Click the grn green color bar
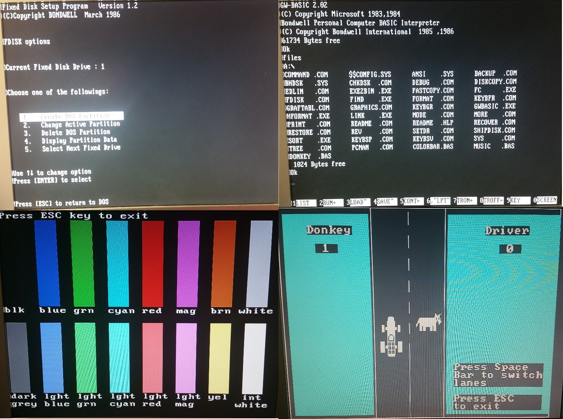The image size is (563, 419). [x=82, y=263]
